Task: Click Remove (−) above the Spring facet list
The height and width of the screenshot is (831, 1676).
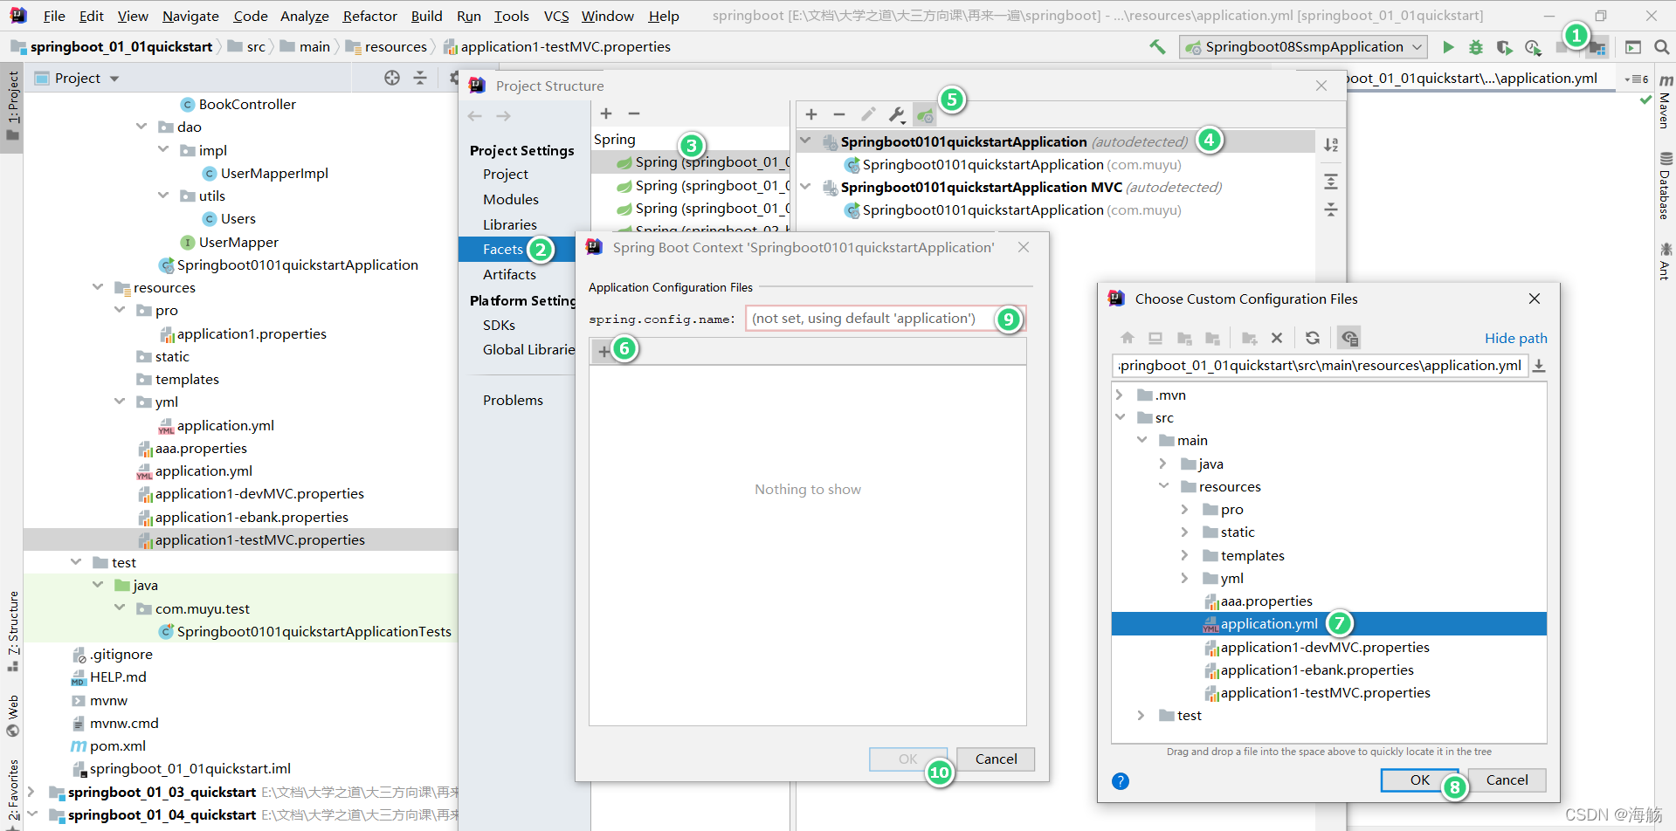Action: (634, 113)
